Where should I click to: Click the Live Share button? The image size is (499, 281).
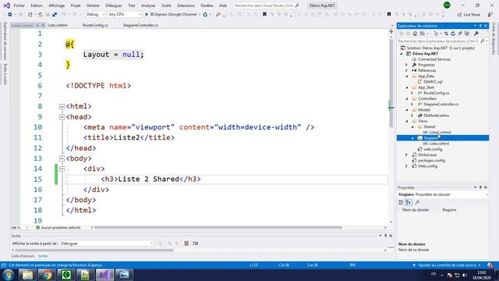[x=469, y=15]
